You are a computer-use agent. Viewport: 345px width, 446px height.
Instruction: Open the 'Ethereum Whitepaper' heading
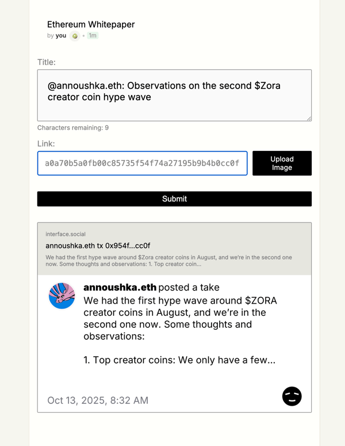point(91,24)
